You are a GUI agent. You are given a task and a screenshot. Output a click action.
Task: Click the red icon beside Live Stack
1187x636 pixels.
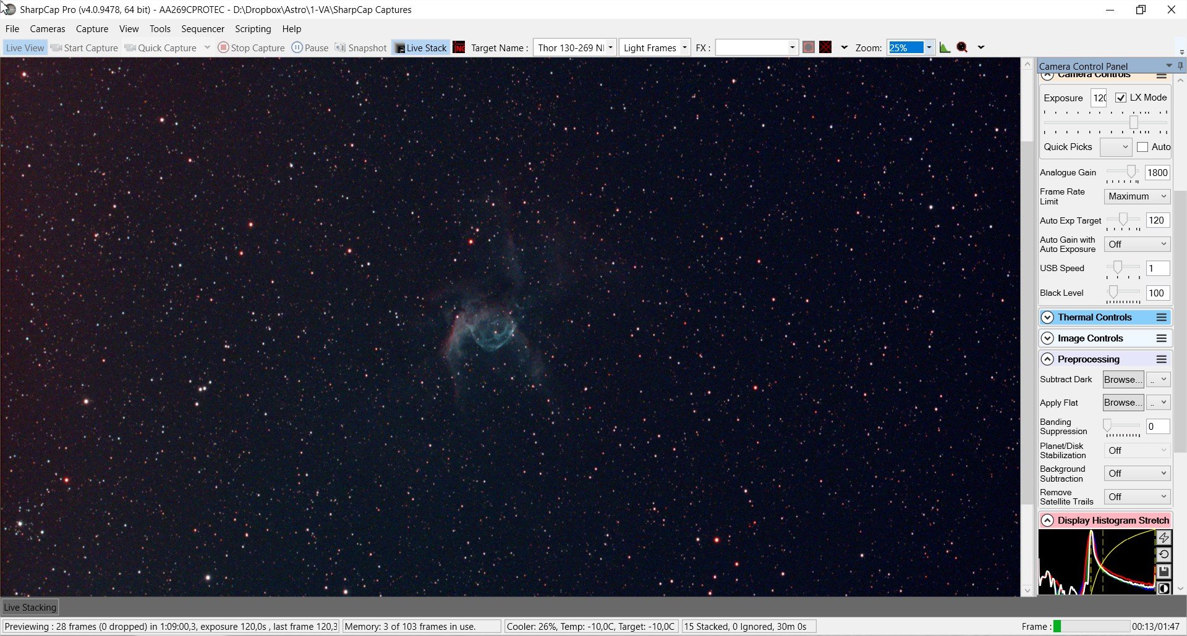point(459,48)
